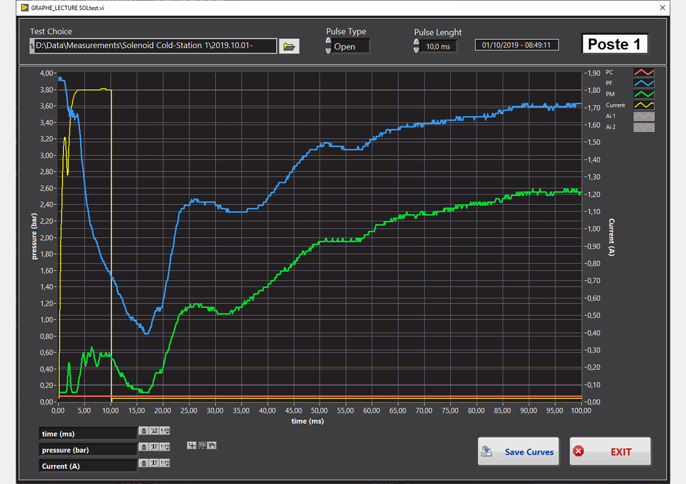Autoscale the Current (A) Y axis once

tap(154, 463)
